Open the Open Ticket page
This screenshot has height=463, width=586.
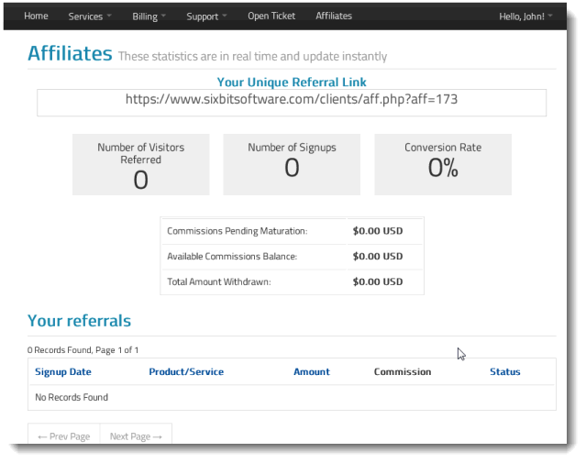[271, 17]
